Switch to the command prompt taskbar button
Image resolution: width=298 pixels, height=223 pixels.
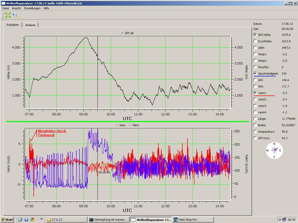point(108,220)
